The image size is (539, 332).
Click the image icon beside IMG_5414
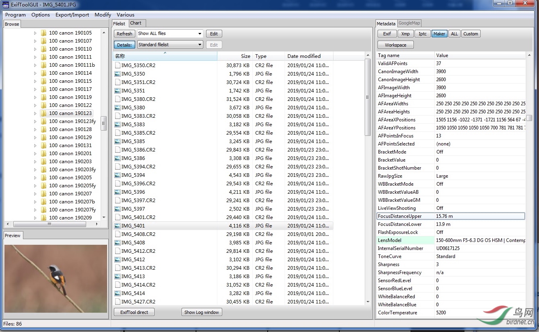click(118, 293)
